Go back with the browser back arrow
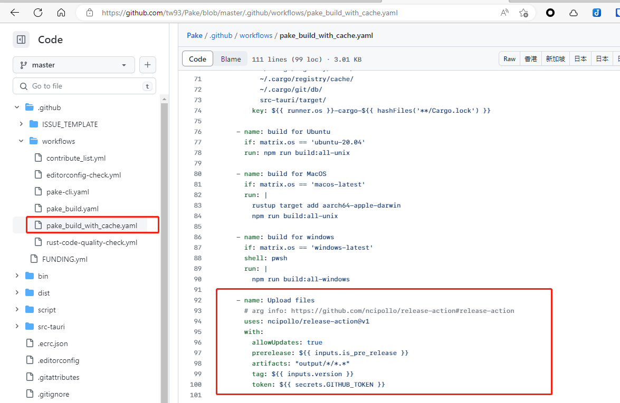This screenshot has height=403, width=620. (15, 13)
